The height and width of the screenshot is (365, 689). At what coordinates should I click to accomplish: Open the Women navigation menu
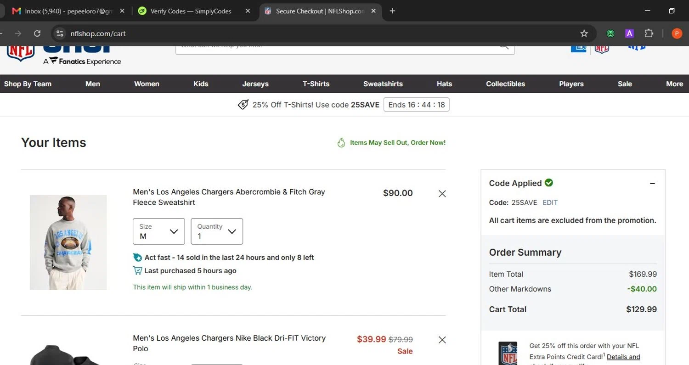click(x=147, y=84)
